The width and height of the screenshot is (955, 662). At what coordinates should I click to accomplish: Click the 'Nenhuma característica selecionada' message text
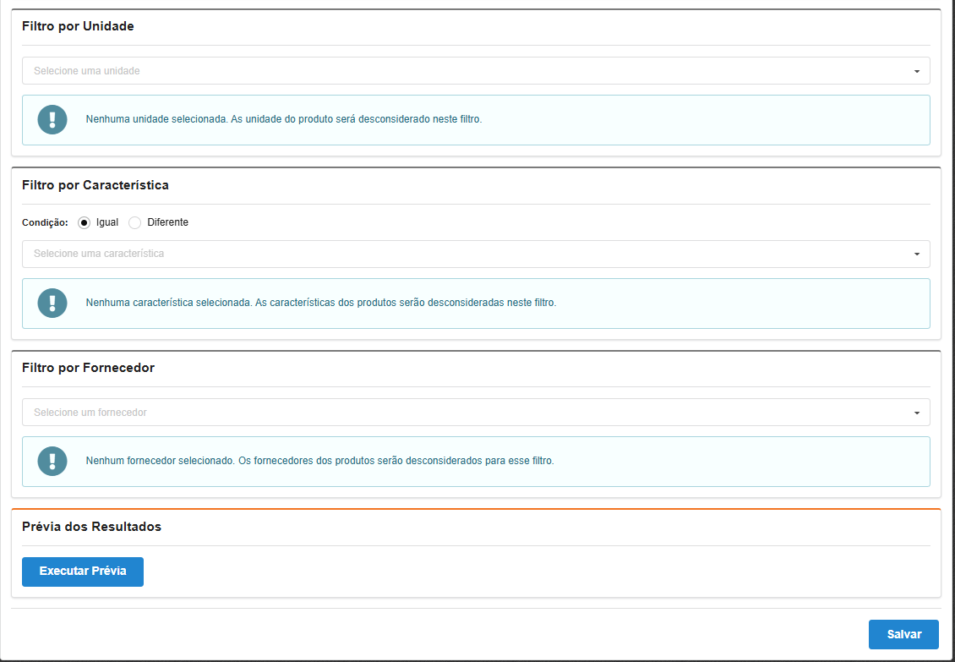click(x=321, y=302)
